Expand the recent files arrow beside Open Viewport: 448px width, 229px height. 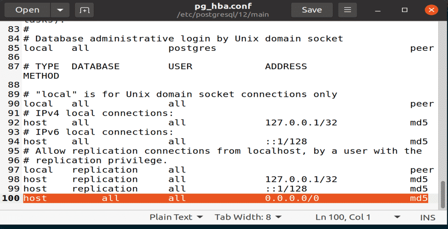[60, 10]
